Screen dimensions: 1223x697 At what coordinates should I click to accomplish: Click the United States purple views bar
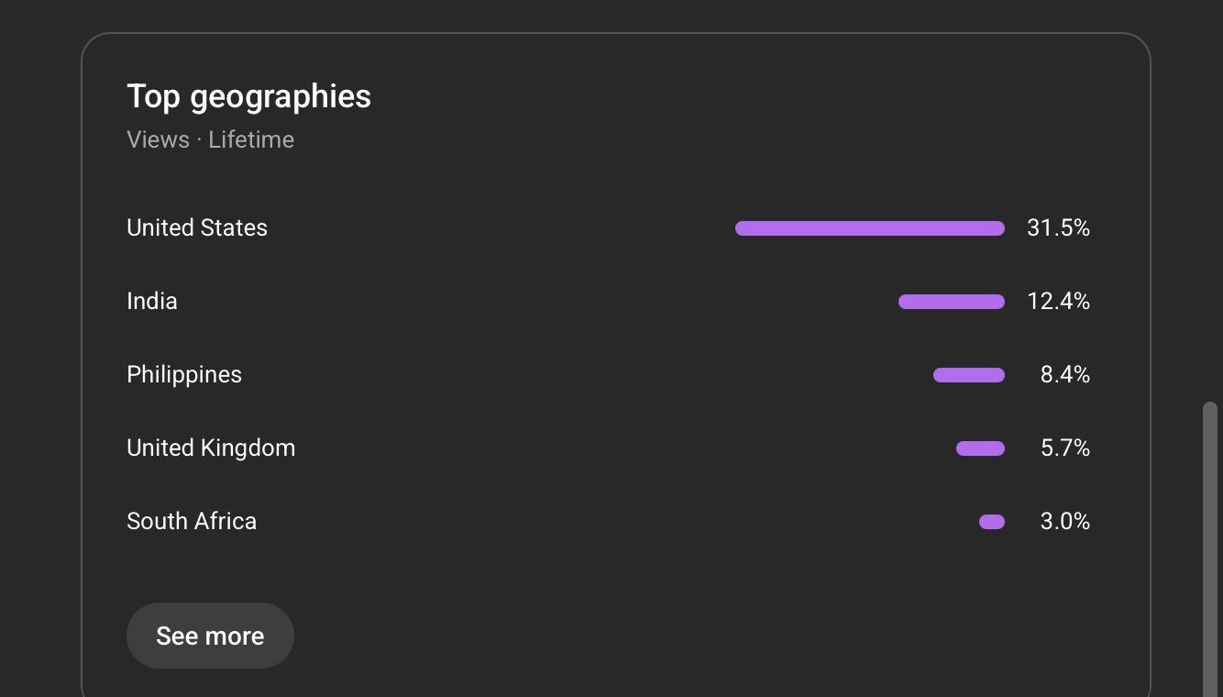click(x=869, y=228)
